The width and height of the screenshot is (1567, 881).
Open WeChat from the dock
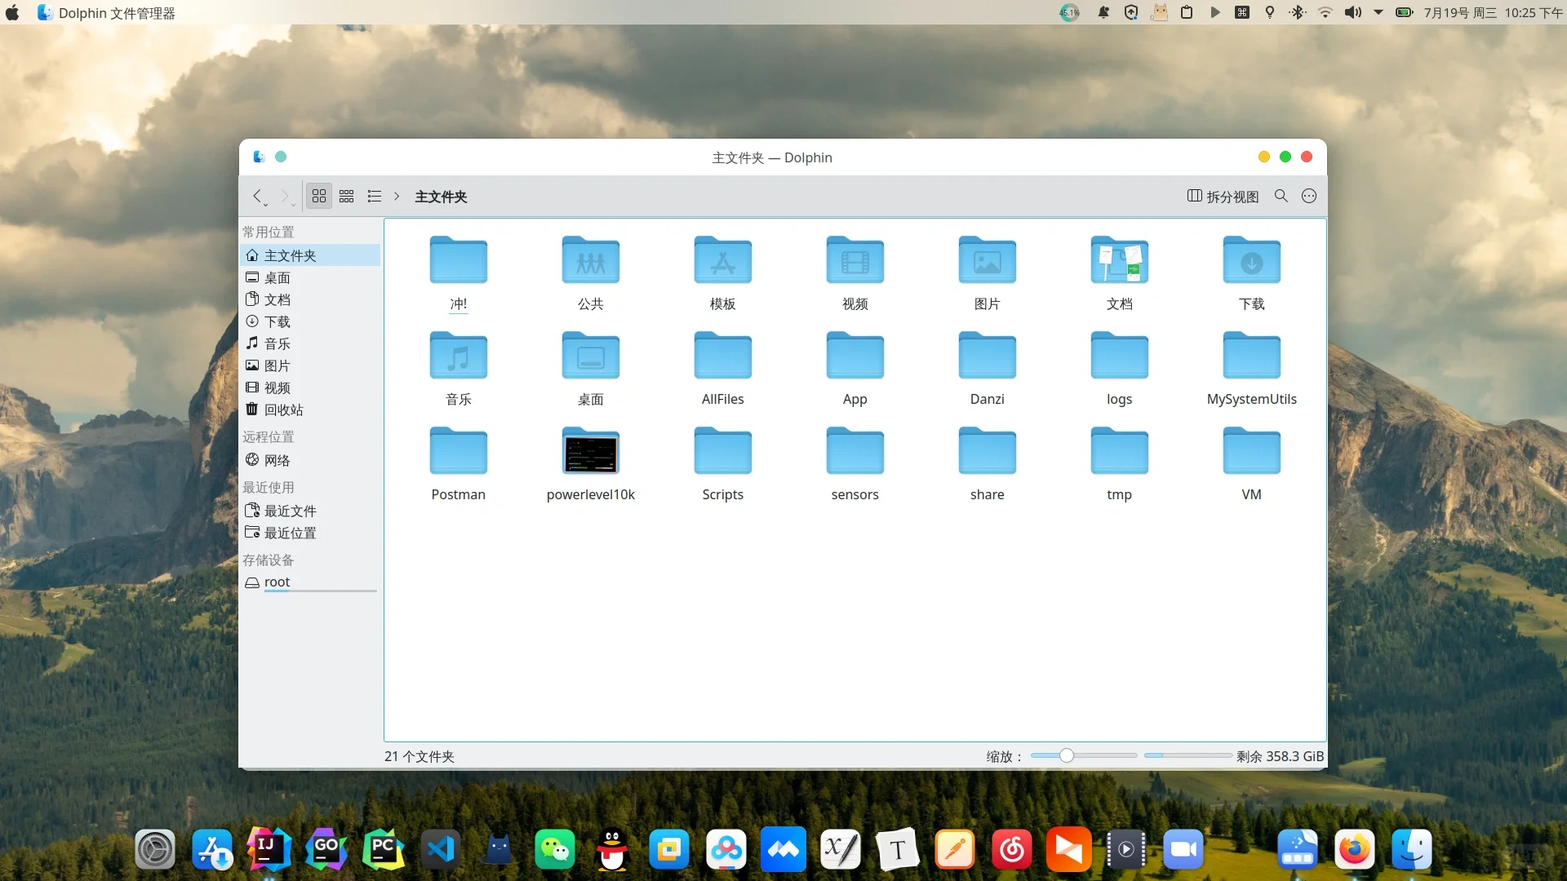554,848
